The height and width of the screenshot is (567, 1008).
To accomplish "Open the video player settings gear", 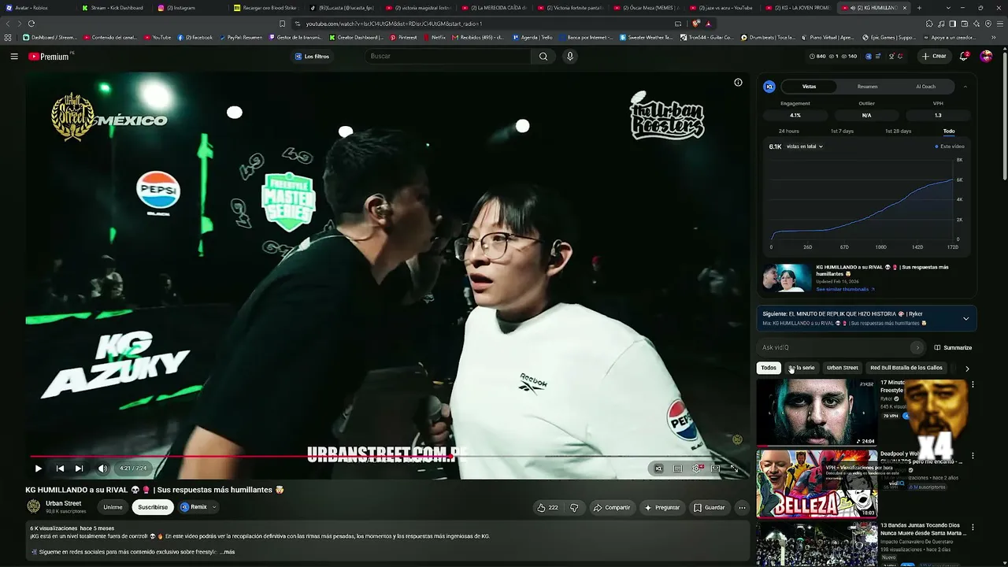I will point(697,469).
